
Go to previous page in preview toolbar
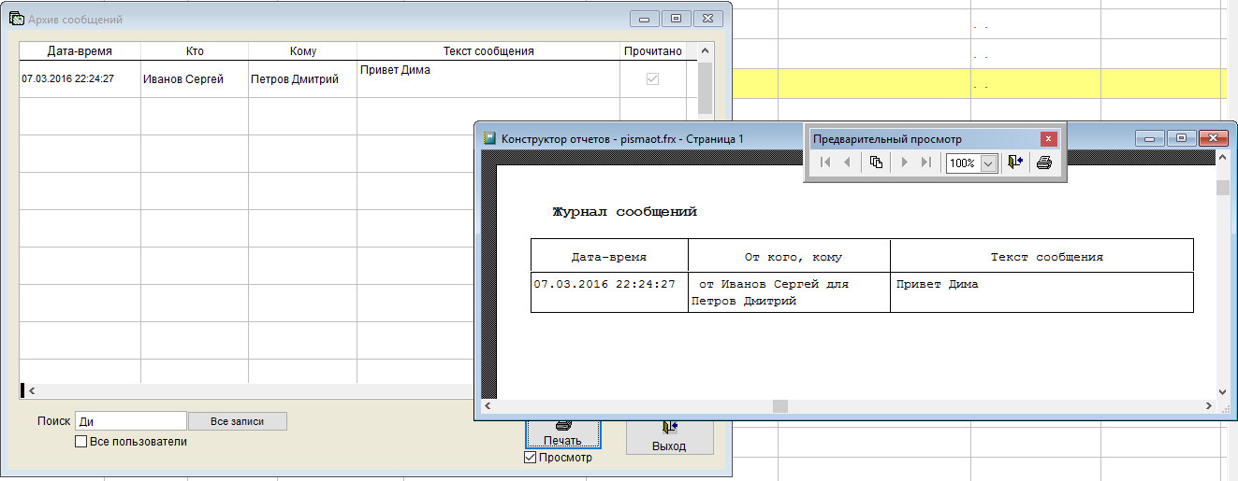click(848, 163)
